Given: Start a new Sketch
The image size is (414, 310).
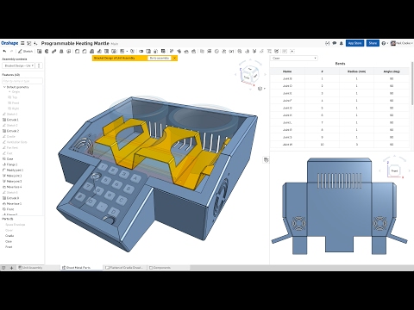Looking at the screenshot, I should (x=25, y=51).
